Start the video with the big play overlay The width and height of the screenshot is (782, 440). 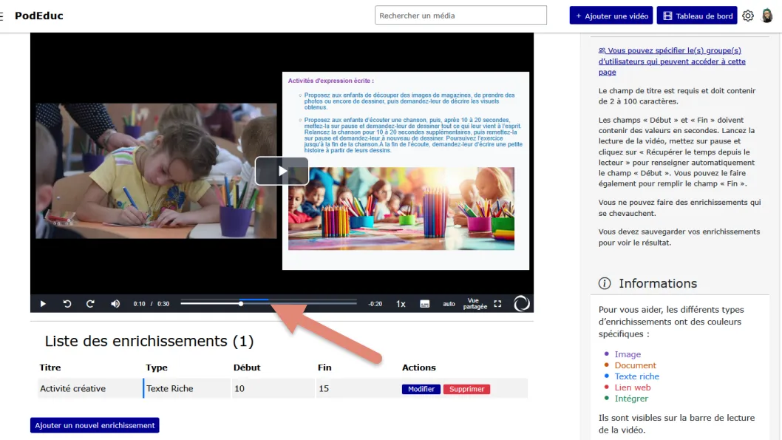pos(282,171)
